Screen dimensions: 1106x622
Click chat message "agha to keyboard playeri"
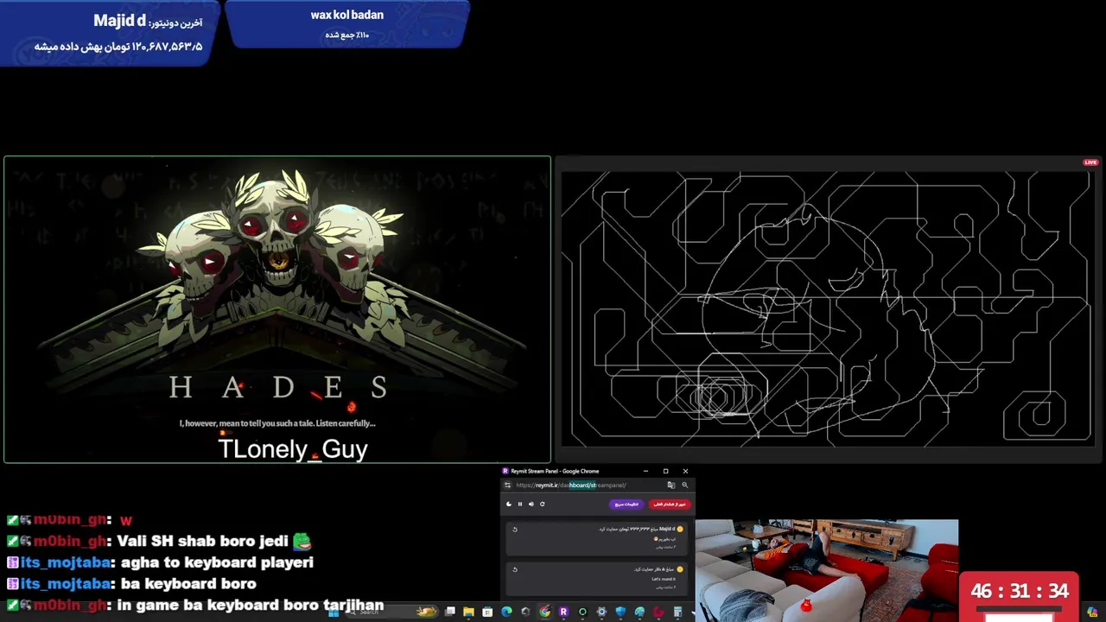pos(217,562)
